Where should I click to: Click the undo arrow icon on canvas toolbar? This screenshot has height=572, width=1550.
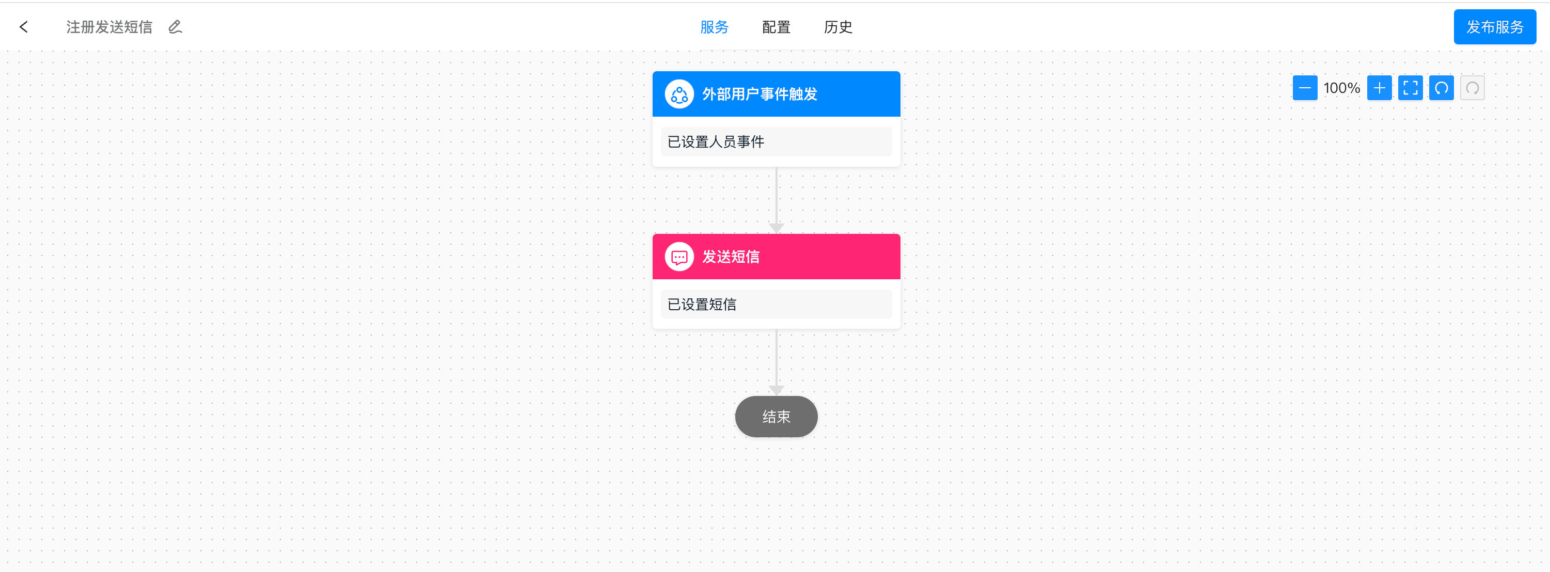tap(1442, 88)
